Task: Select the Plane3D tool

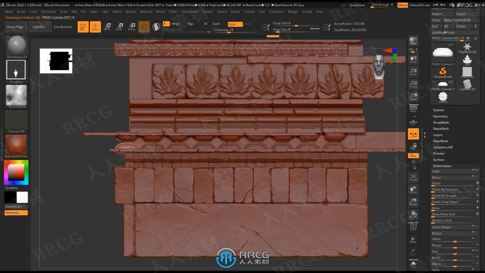Action: click(467, 73)
